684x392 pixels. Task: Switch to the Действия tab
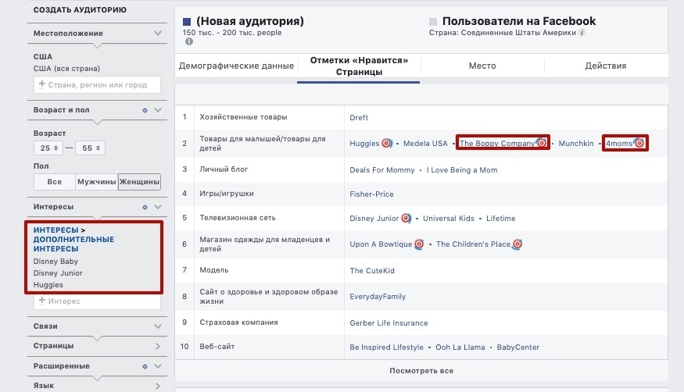click(x=606, y=66)
